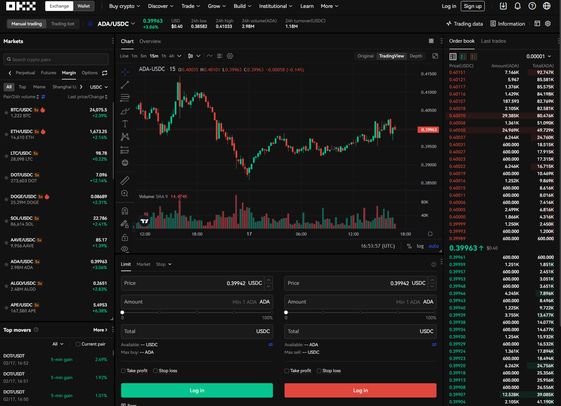Switch to Last trades tab

[x=493, y=41]
